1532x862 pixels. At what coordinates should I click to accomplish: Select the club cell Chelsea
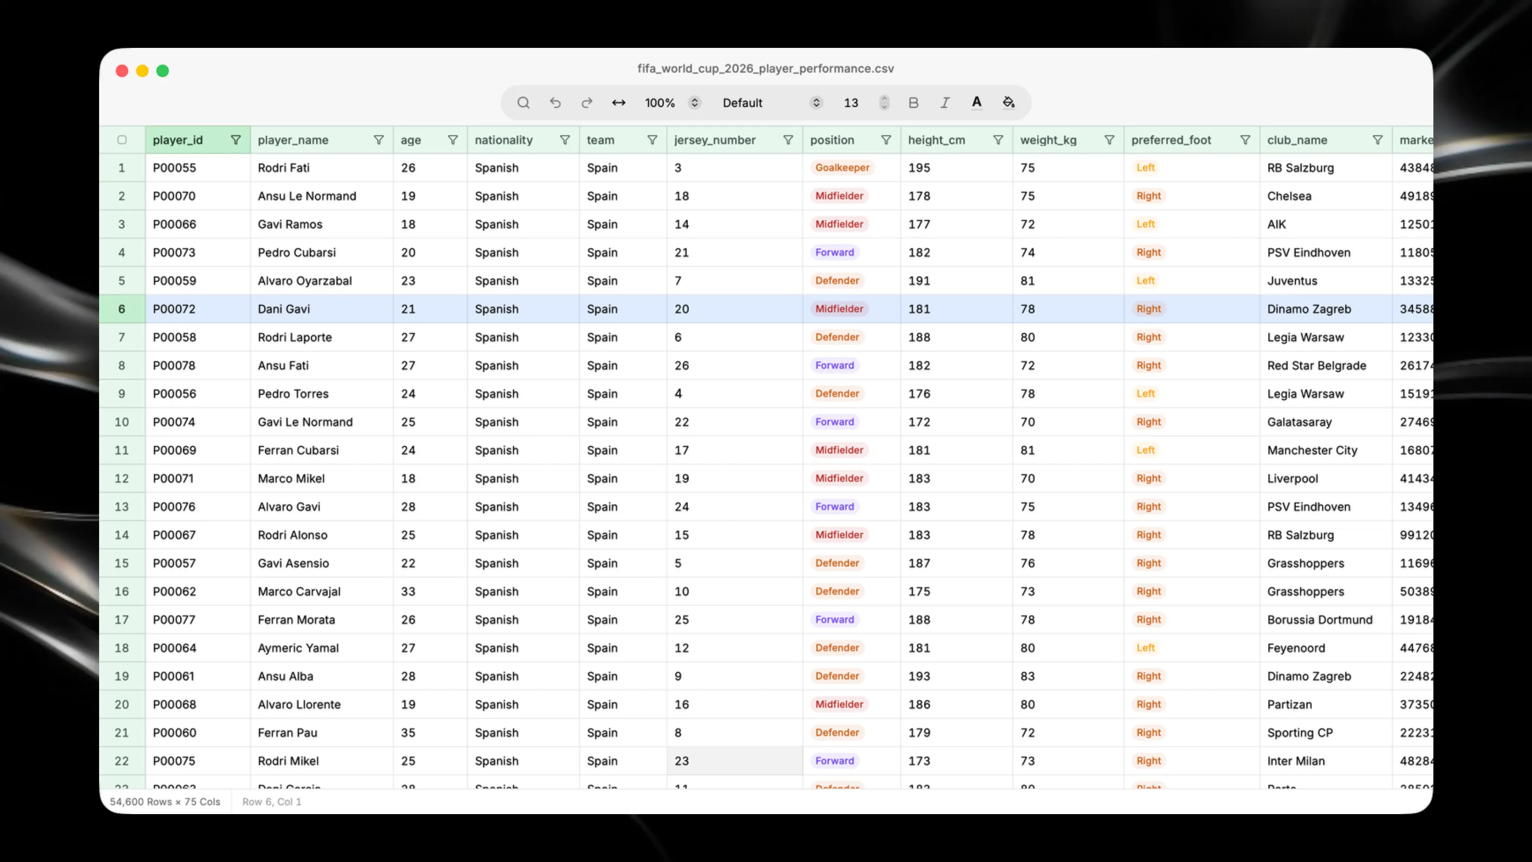tap(1326, 196)
